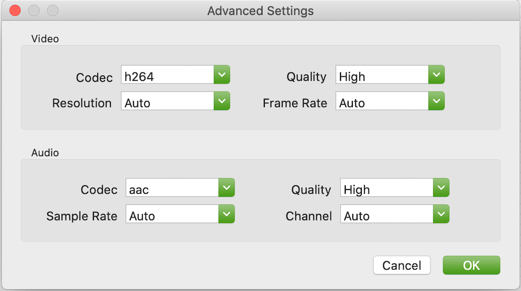Expand the Frame Rate dropdown arrow

(x=436, y=101)
